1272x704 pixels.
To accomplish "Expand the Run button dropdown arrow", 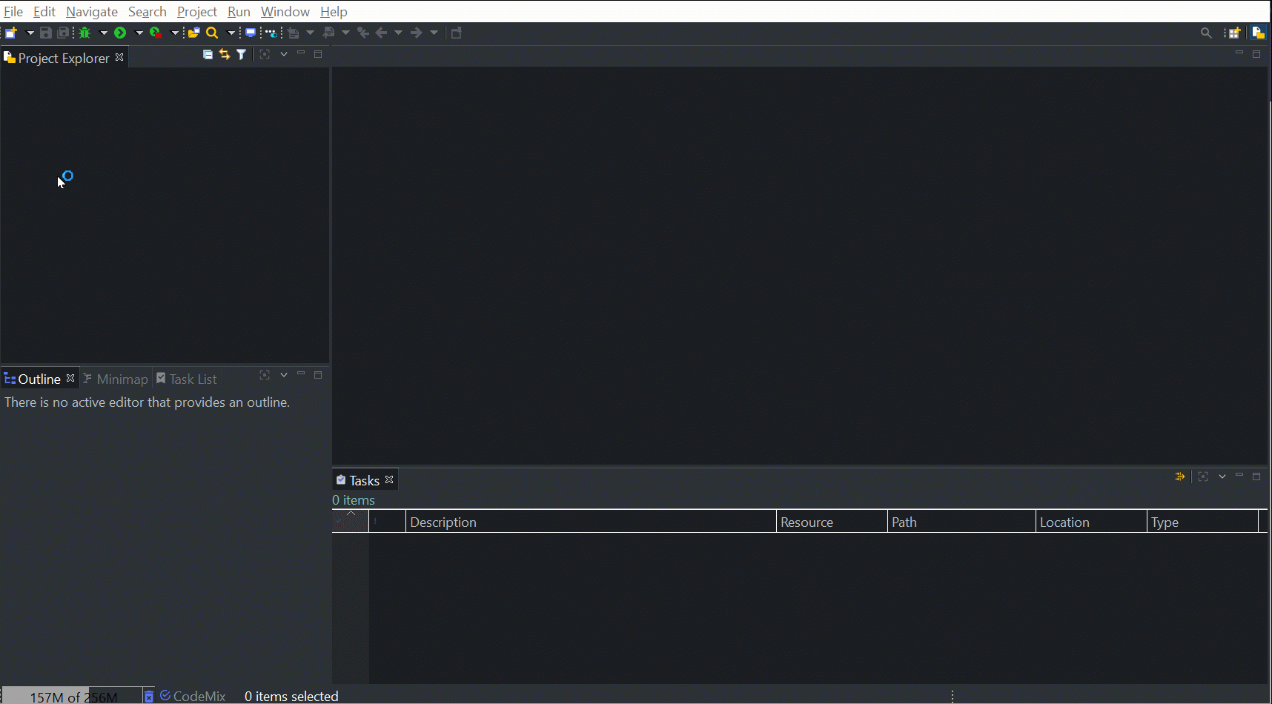I will coord(139,33).
